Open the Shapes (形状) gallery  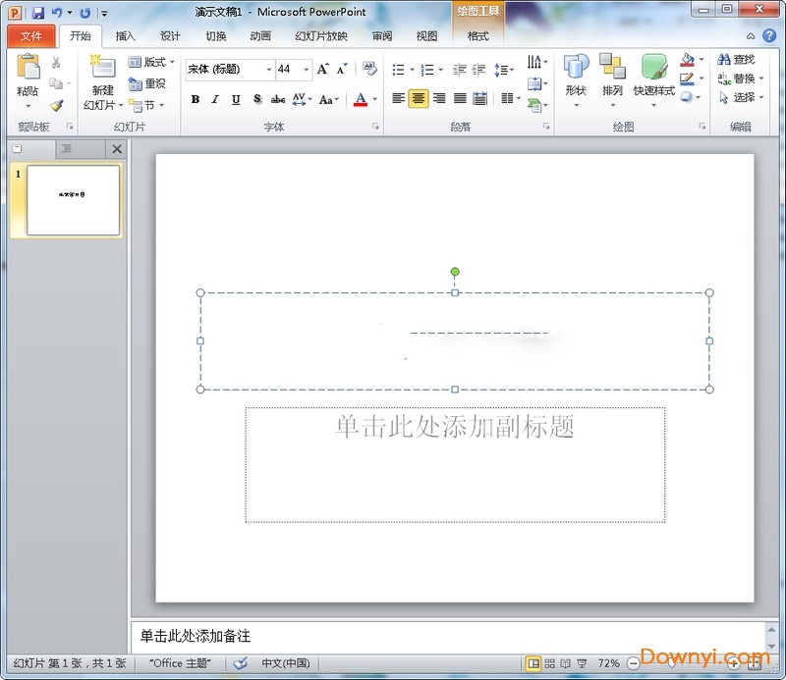coord(575,82)
